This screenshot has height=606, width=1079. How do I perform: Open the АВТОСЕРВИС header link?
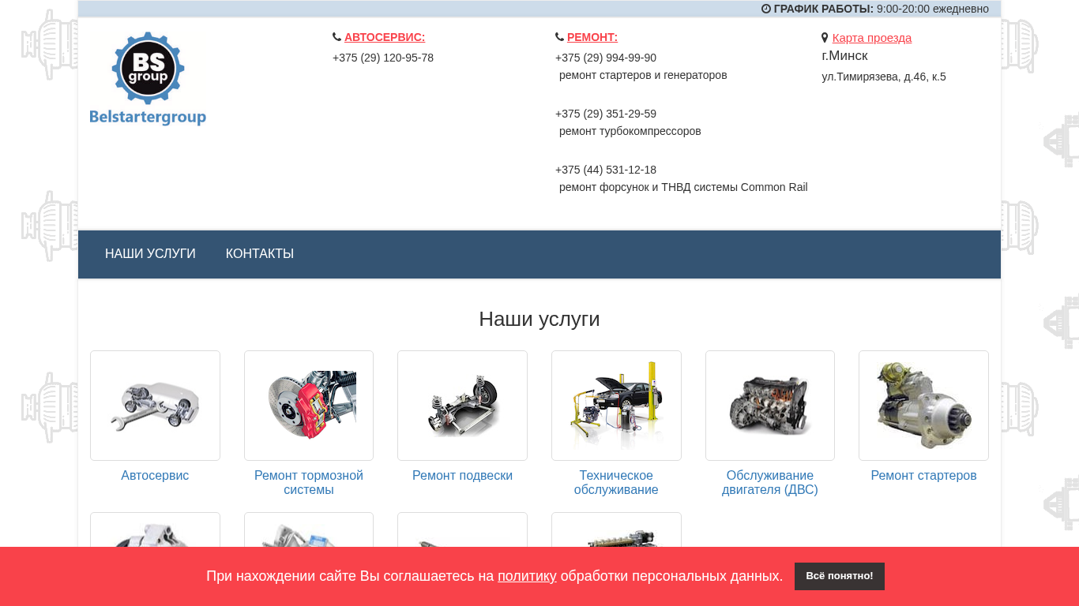click(385, 37)
